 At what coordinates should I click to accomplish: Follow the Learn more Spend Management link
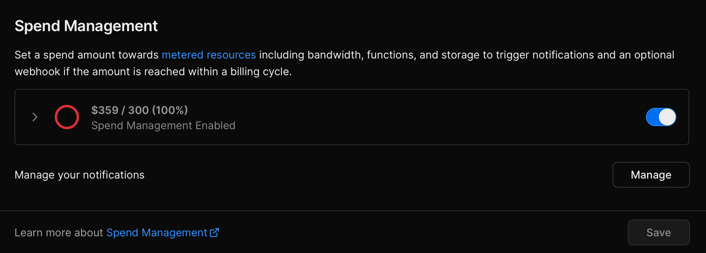point(156,232)
